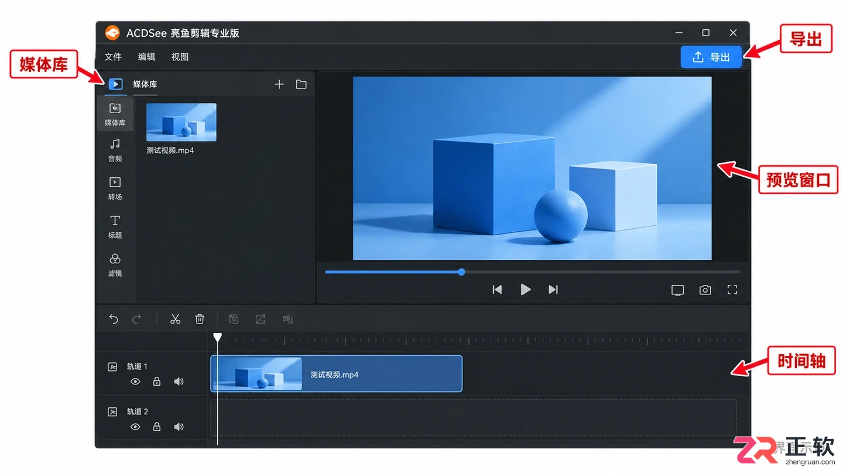Image resolution: width=843 pixels, height=474 pixels.
Task: Select the 测试视频.mp4 thumbnail in media library
Action: (181, 122)
